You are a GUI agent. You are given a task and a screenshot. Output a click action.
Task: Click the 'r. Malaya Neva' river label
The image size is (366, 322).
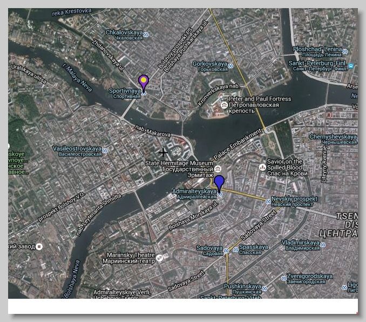pos(77,77)
